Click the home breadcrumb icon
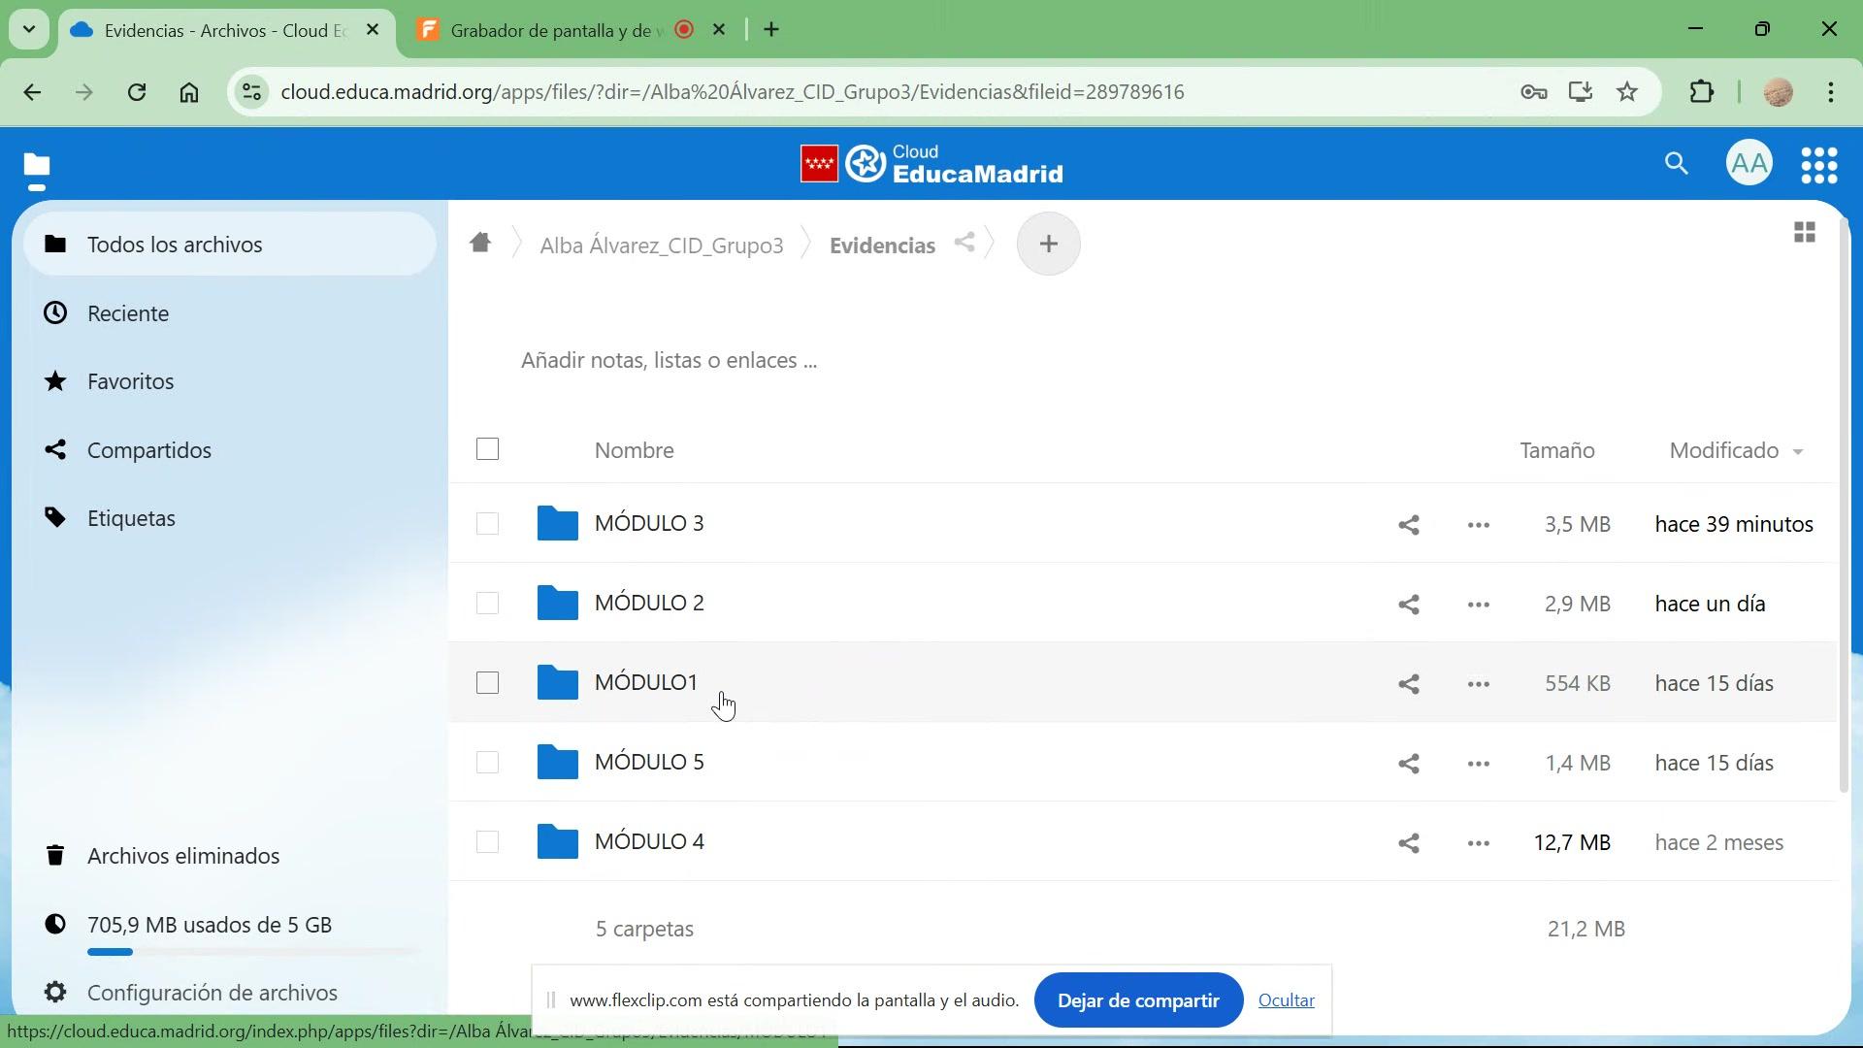 coord(480,243)
